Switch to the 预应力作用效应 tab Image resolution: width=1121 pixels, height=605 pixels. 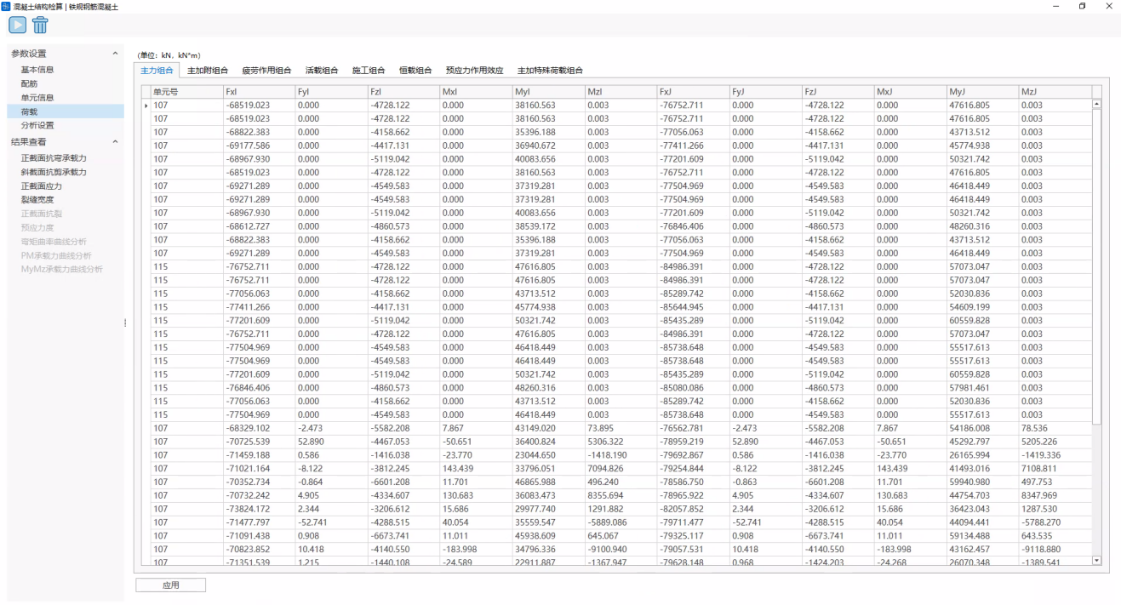coord(474,71)
